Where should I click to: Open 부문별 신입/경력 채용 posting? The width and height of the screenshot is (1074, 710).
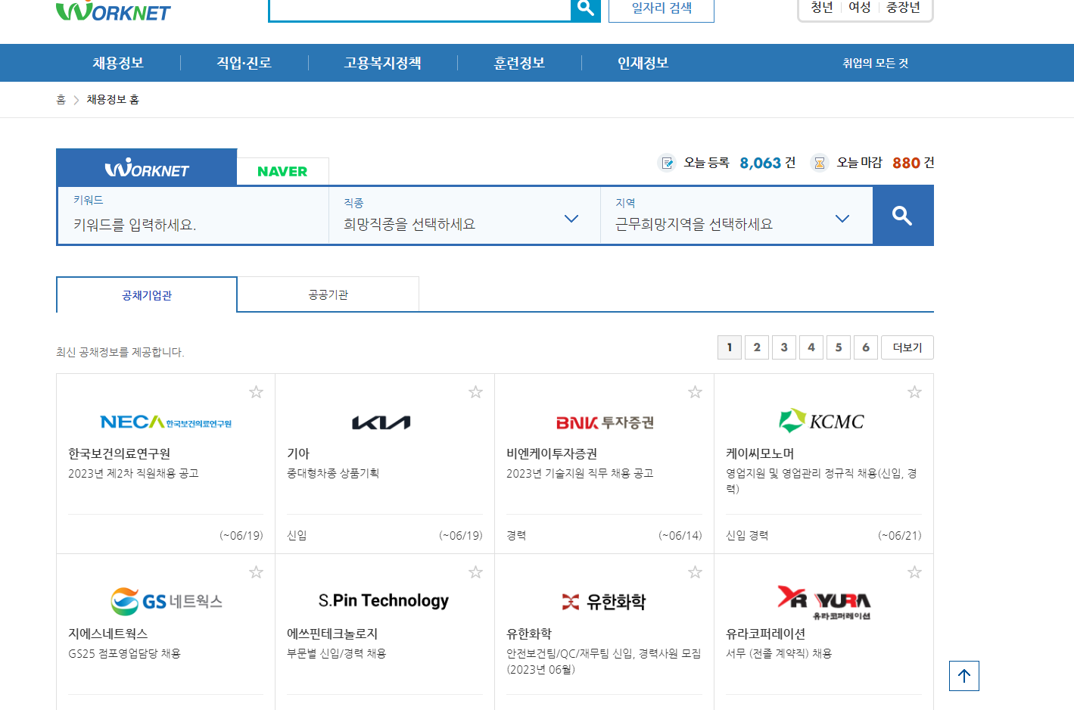(x=336, y=653)
